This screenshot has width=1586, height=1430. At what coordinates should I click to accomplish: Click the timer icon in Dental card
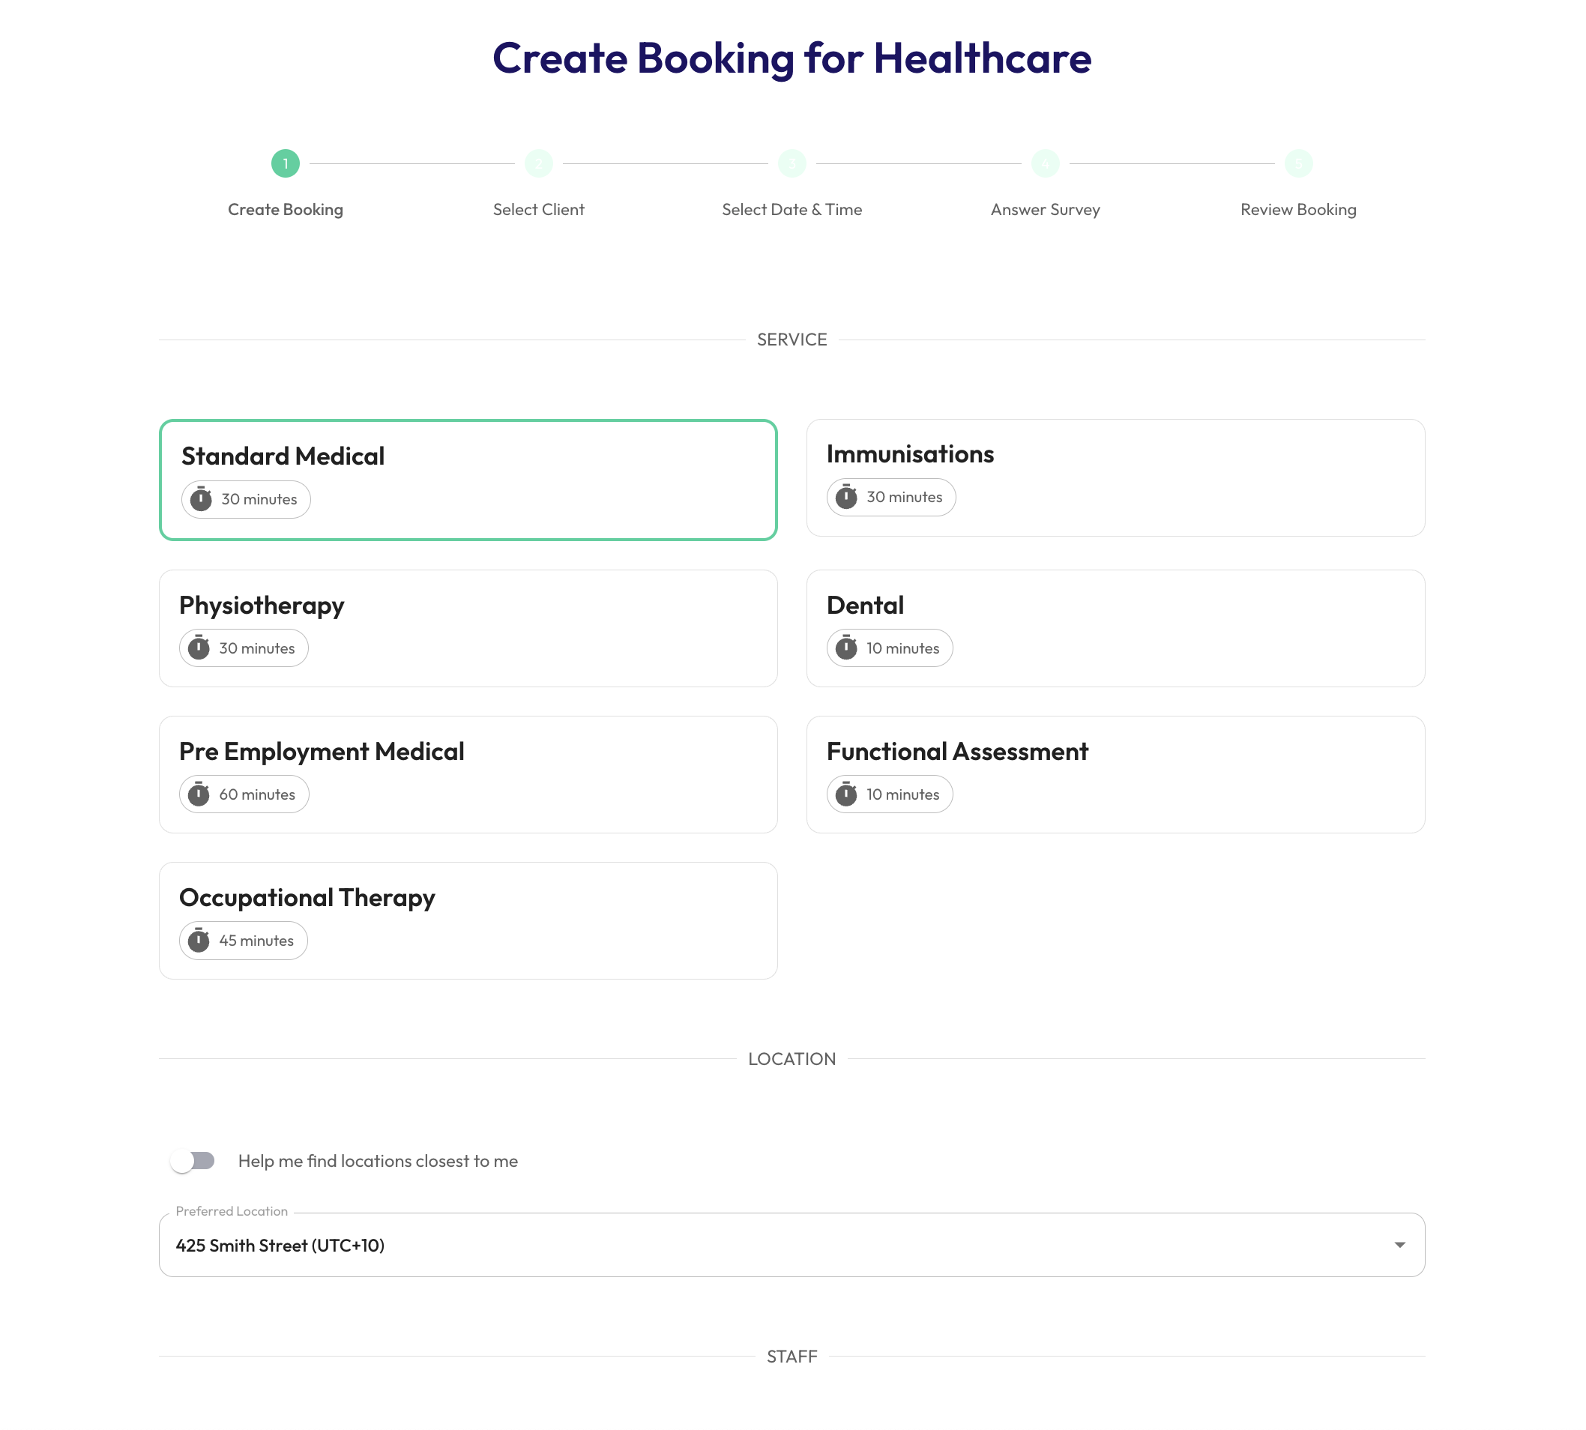846,648
